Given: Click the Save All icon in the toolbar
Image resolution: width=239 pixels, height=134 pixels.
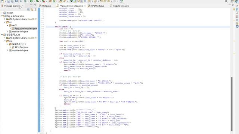Looking at the screenshot, I should (12, 1).
